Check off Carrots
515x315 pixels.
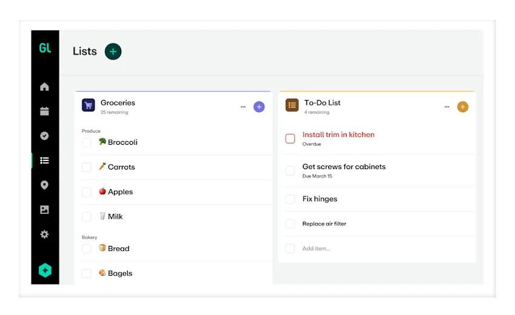tap(87, 167)
